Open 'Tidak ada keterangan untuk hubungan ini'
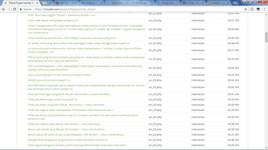 [x=52, y=100]
